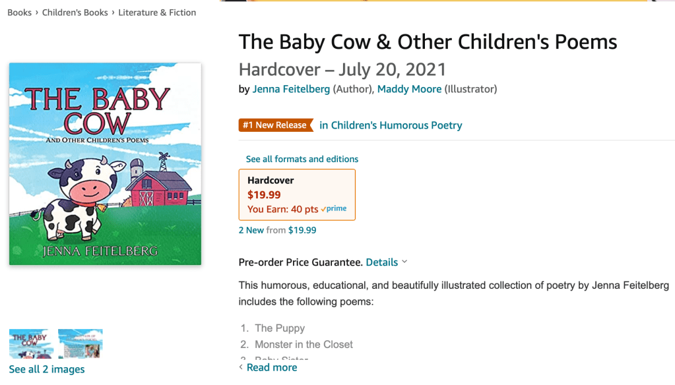Image resolution: width=675 pixels, height=385 pixels.
Task: Click the chevron next to Details
Action: (x=404, y=262)
